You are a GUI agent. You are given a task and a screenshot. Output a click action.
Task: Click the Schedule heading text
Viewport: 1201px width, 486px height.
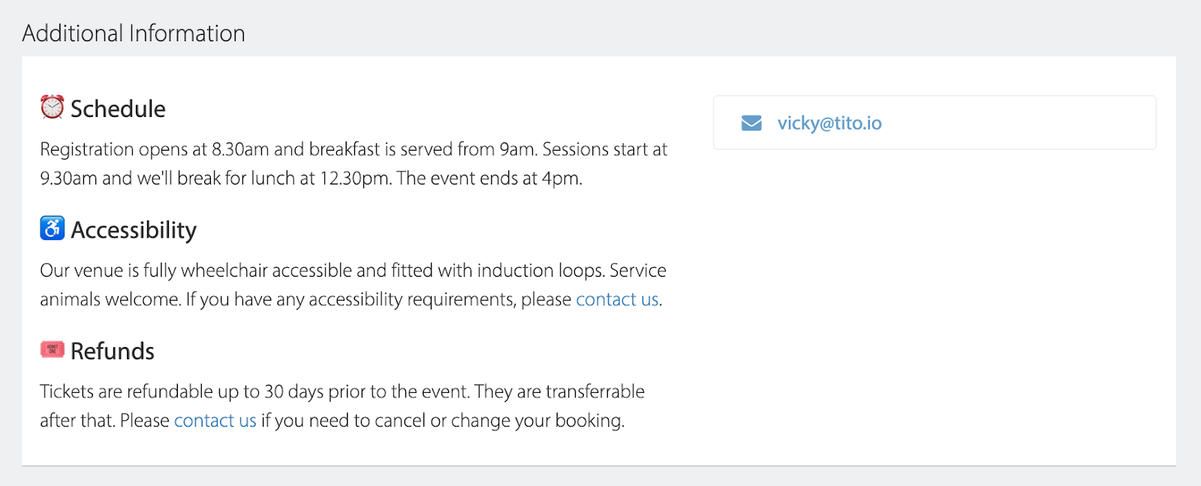118,109
